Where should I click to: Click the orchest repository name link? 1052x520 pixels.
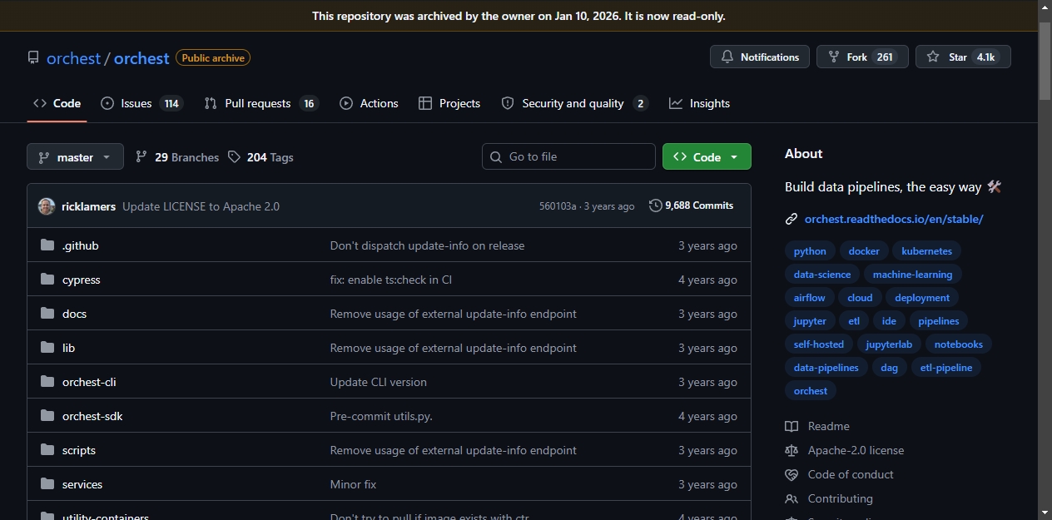[x=141, y=58]
